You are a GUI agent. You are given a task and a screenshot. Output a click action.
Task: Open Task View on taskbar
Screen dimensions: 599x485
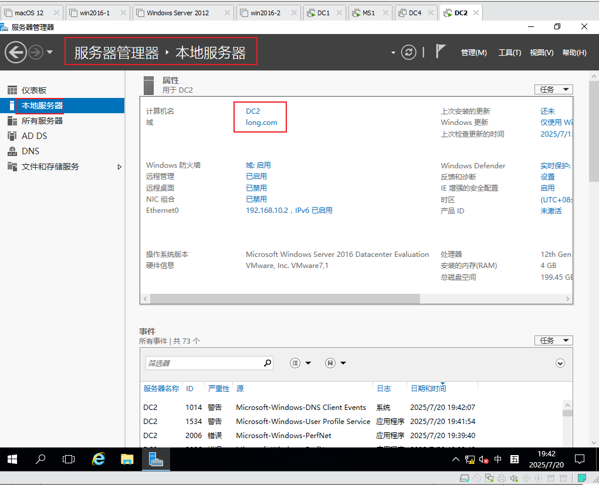[69, 459]
